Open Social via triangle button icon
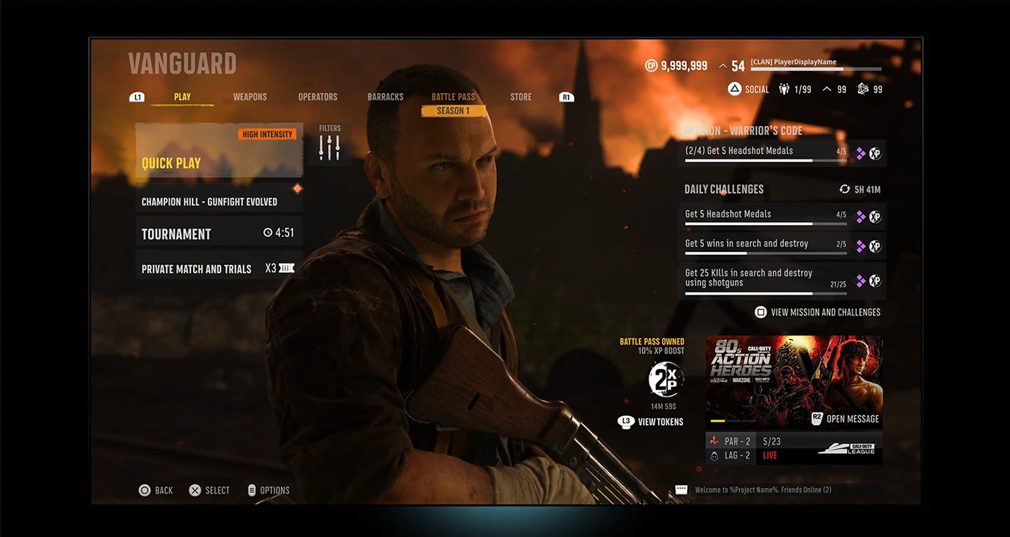The image size is (1010, 537). coord(735,89)
